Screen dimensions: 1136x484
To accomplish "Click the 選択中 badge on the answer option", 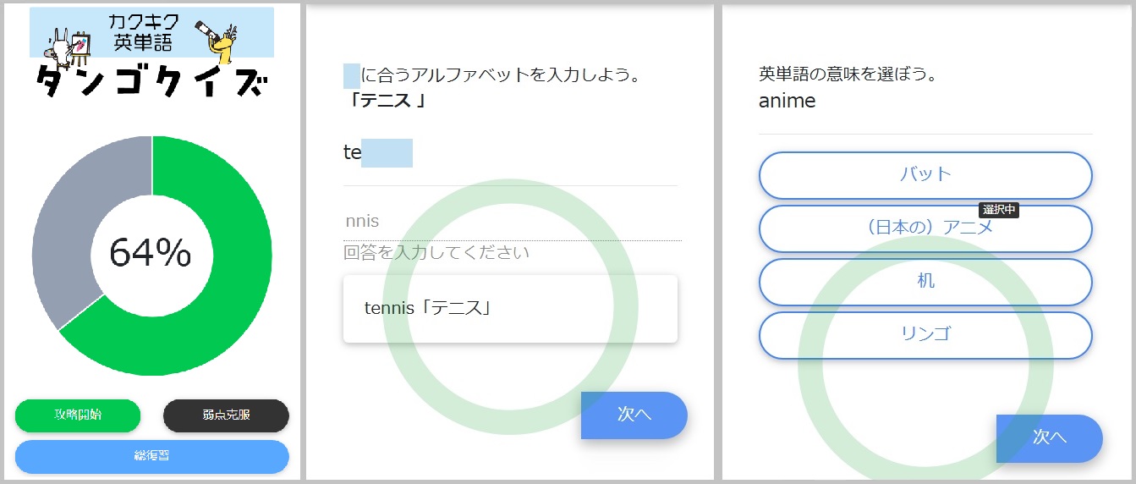I will 998,210.
